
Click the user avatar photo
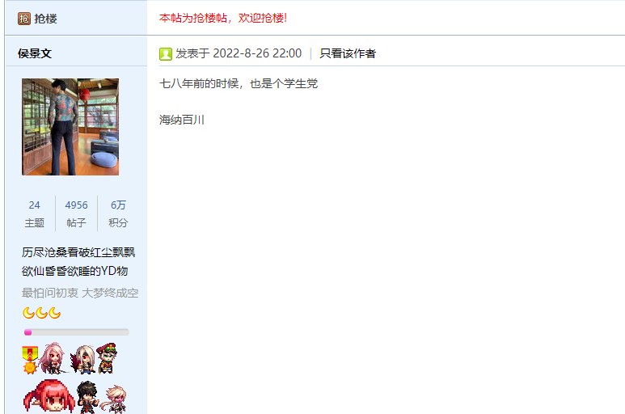70,127
